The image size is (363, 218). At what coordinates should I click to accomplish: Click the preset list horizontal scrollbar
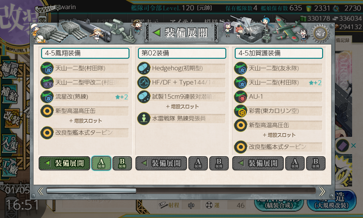pyautogui.click(x=181, y=191)
